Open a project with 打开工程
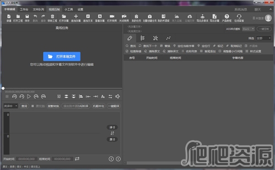The height and width of the screenshot is (170, 275). (x=18, y=18)
